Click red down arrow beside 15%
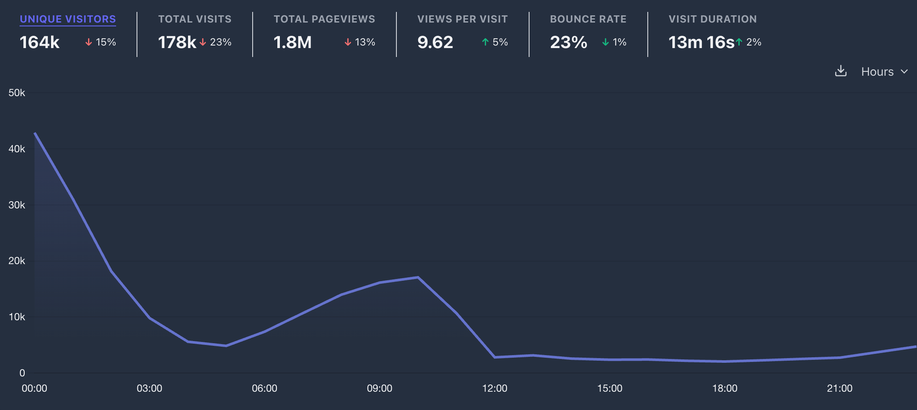This screenshot has width=917, height=410. click(x=88, y=42)
